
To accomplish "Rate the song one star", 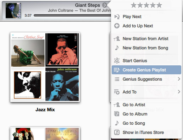I will point(134,5).
